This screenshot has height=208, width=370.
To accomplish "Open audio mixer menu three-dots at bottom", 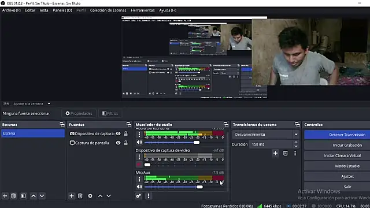I will [x=149, y=196].
